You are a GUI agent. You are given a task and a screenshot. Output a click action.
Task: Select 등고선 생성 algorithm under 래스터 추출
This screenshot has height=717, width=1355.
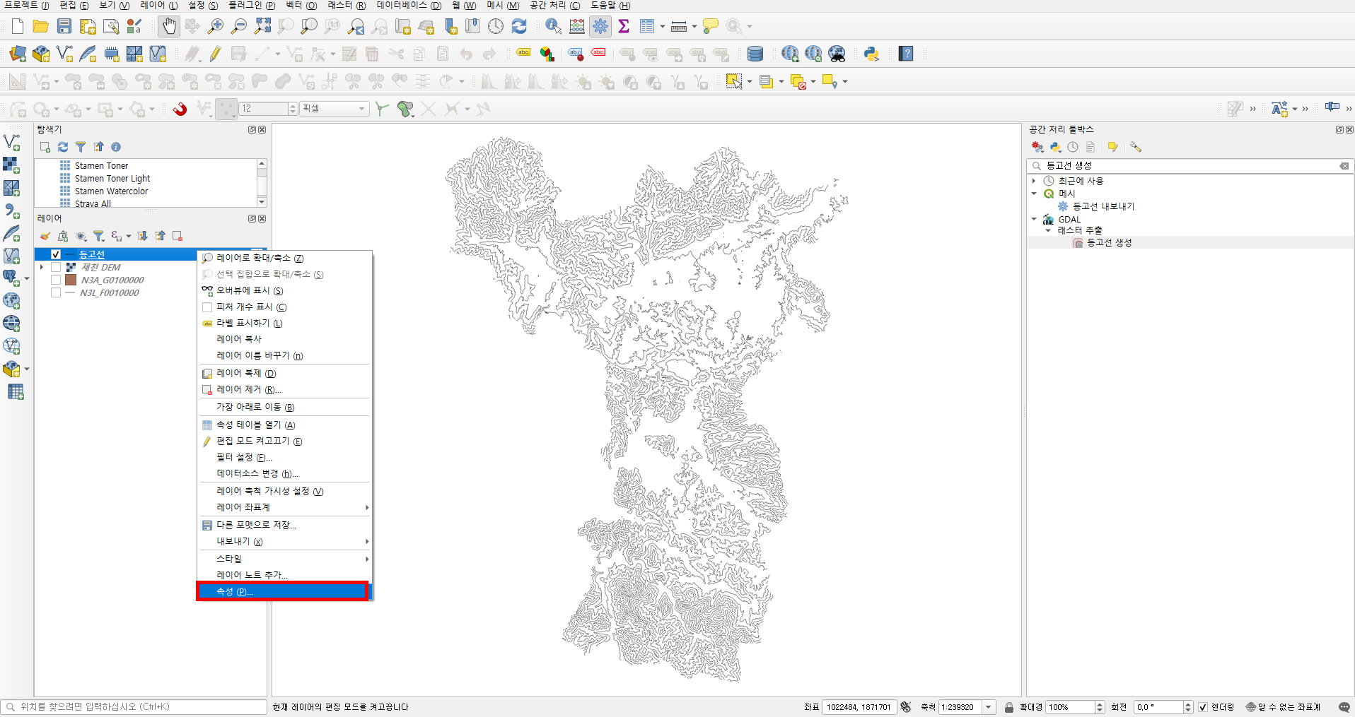1109,242
